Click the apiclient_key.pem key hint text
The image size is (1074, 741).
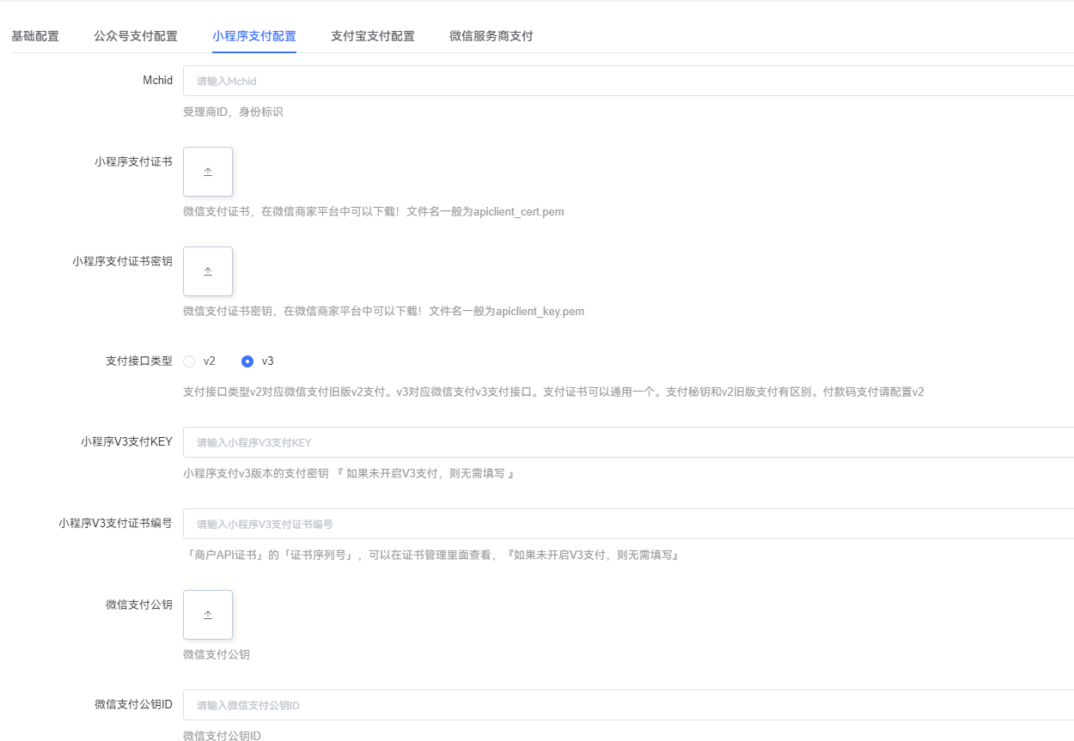click(383, 311)
